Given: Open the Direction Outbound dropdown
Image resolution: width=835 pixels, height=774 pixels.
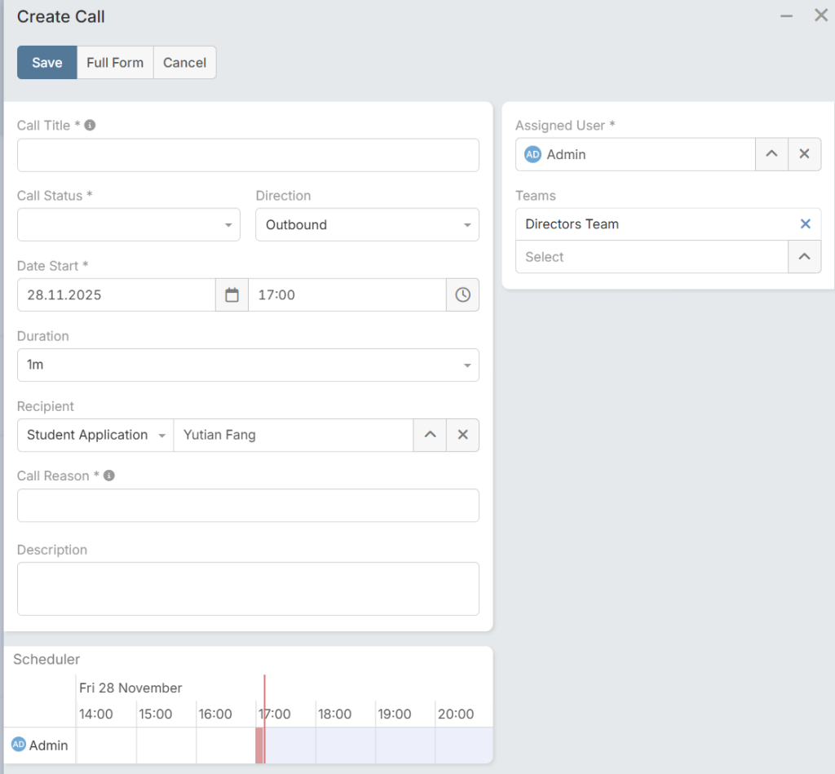Looking at the screenshot, I should coord(367,225).
